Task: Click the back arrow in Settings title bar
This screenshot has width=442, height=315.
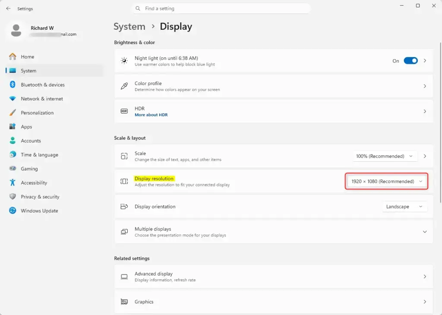Action: pos(8,9)
